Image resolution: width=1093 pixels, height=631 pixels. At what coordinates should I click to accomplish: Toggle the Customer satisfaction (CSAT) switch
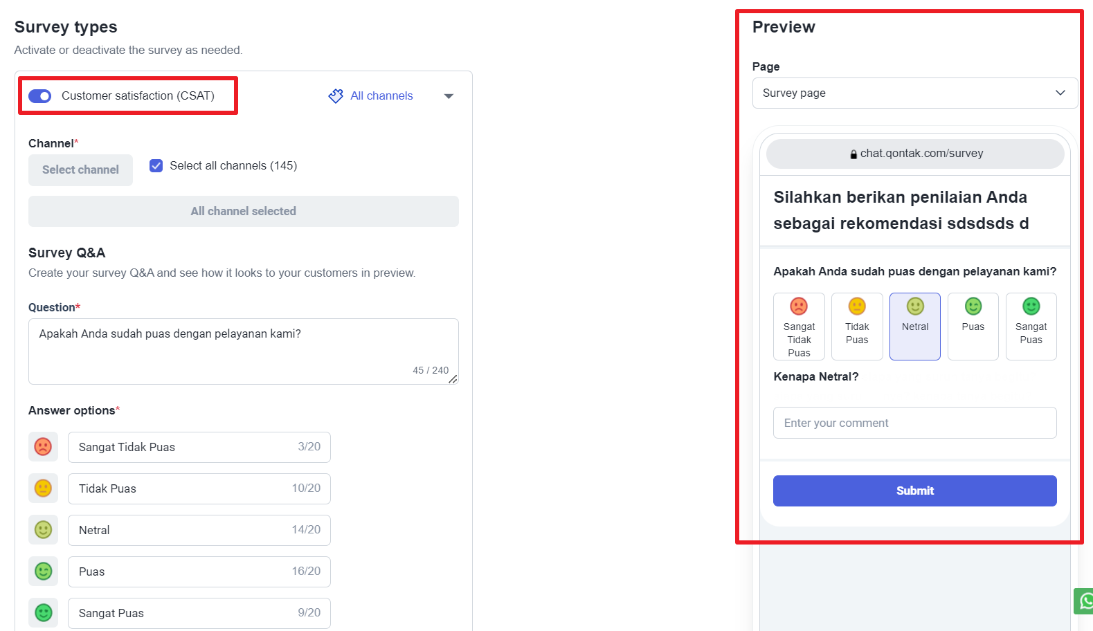(40, 96)
